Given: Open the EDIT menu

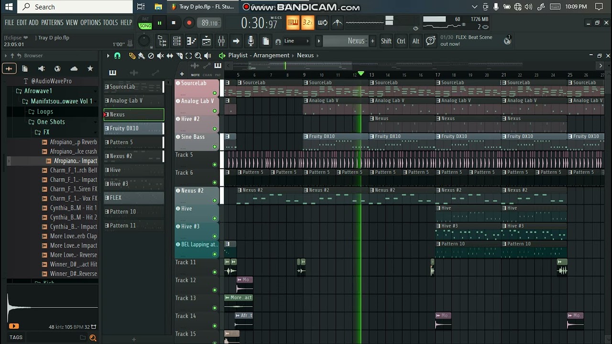Looking at the screenshot, I should 22,22.
